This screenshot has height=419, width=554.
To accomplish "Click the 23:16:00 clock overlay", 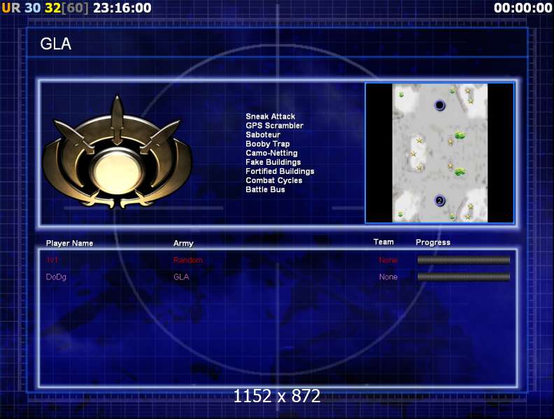I will point(122,8).
